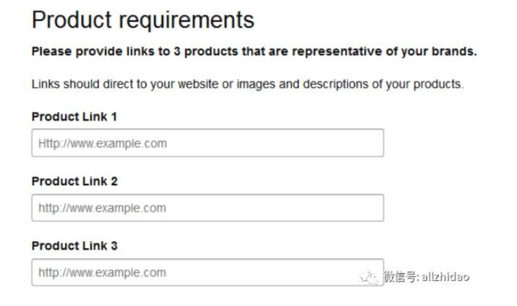
Task: Click the "Product Link 3" field label
Action: tap(74, 246)
